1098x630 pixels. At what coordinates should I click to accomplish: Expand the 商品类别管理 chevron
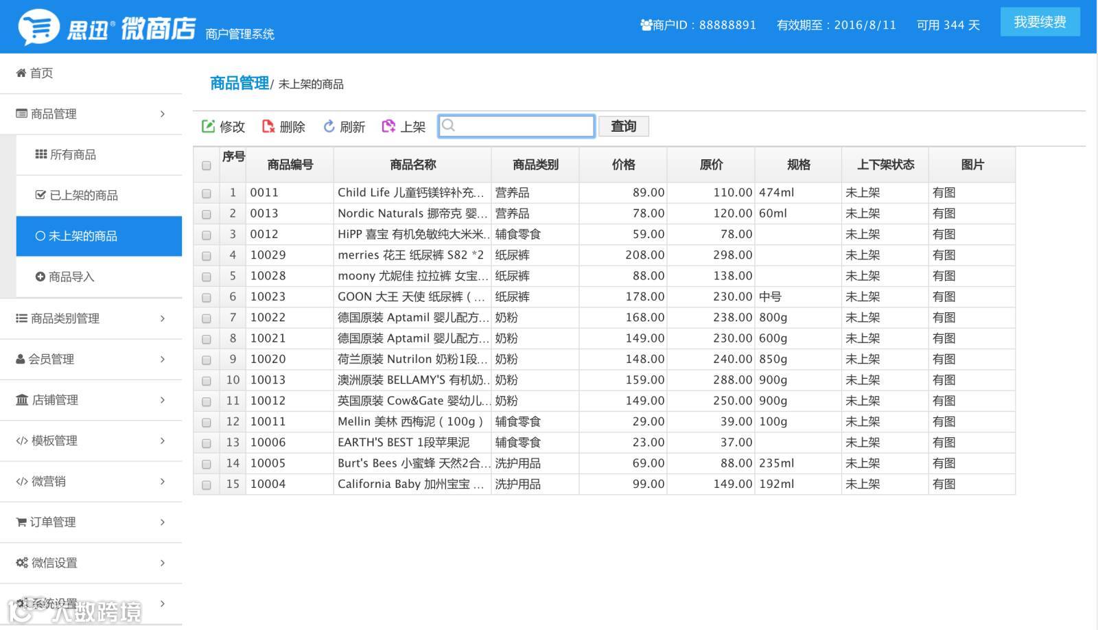[163, 318]
